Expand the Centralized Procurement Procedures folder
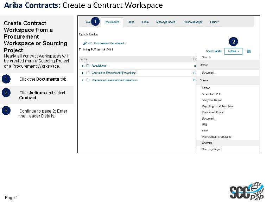The height and width of the screenshot is (202, 266). (x=83, y=73)
